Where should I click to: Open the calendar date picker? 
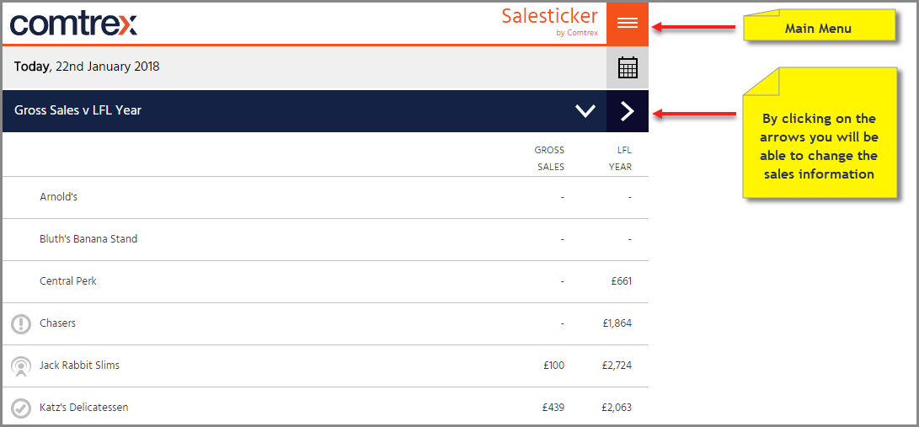(627, 67)
